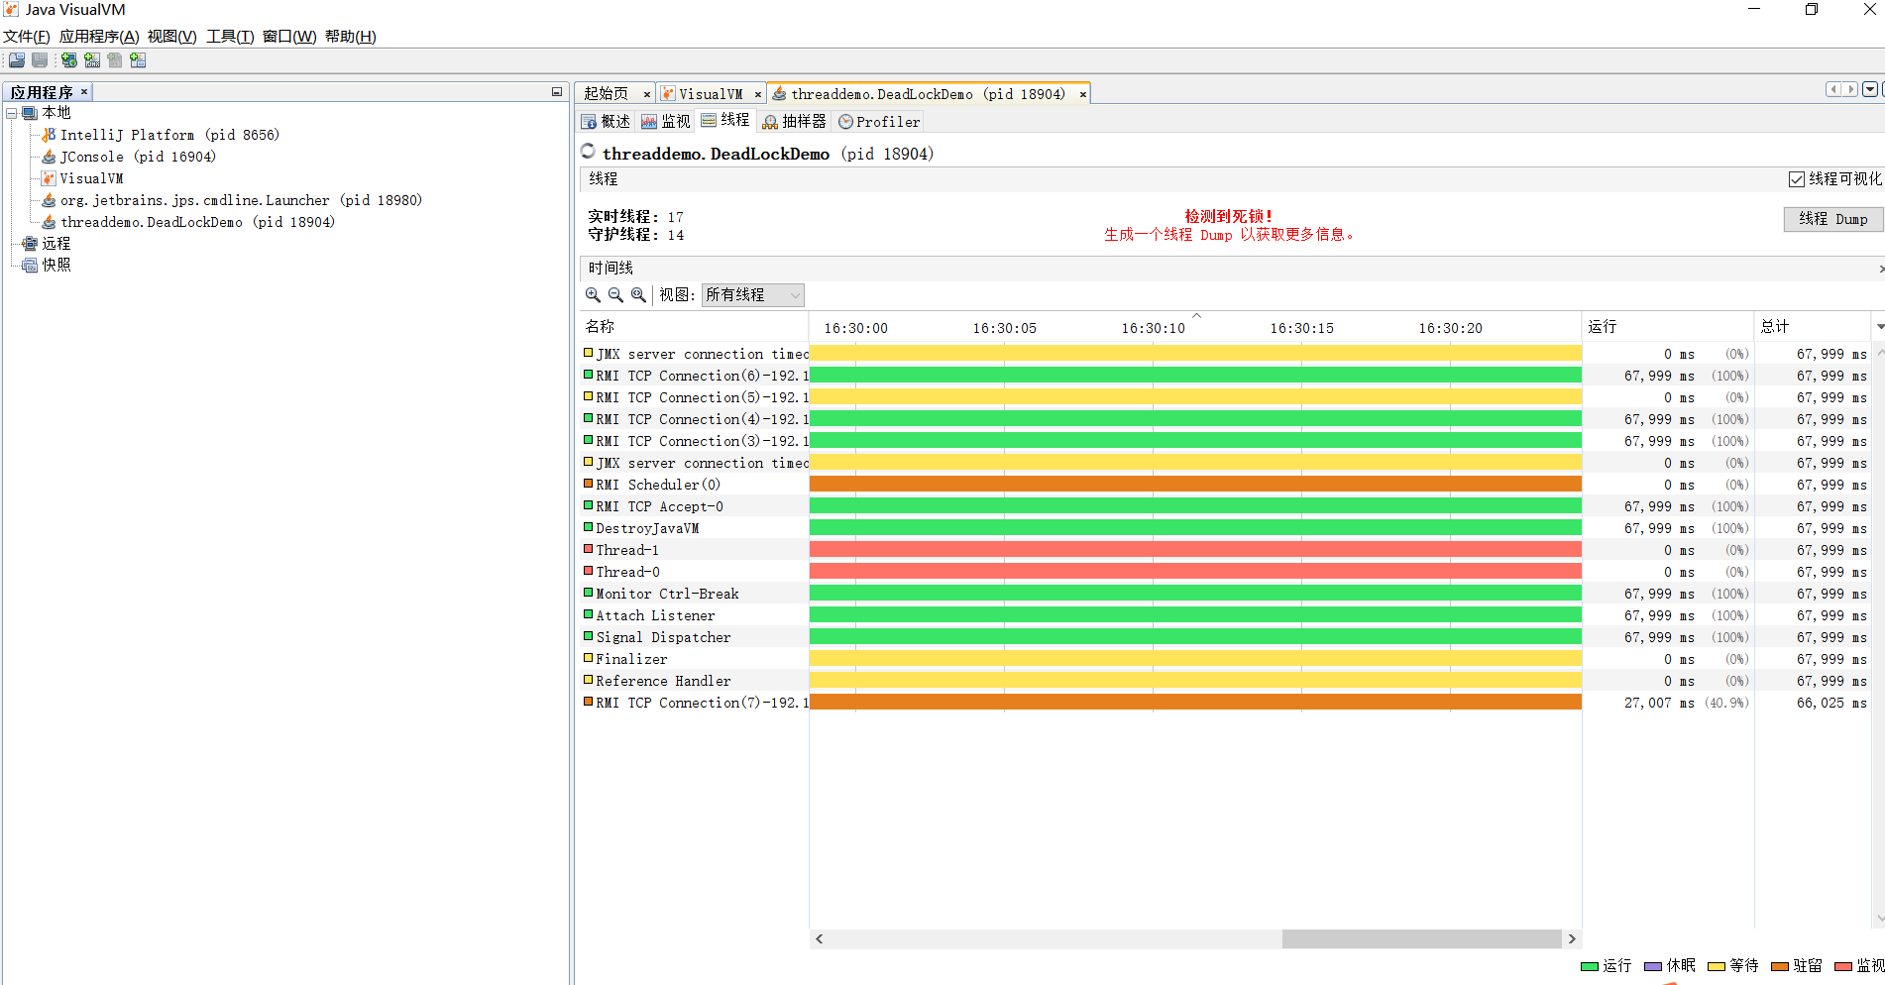The image size is (1885, 985).
Task: Click the 快照 snapshots icon
Action: point(30,266)
